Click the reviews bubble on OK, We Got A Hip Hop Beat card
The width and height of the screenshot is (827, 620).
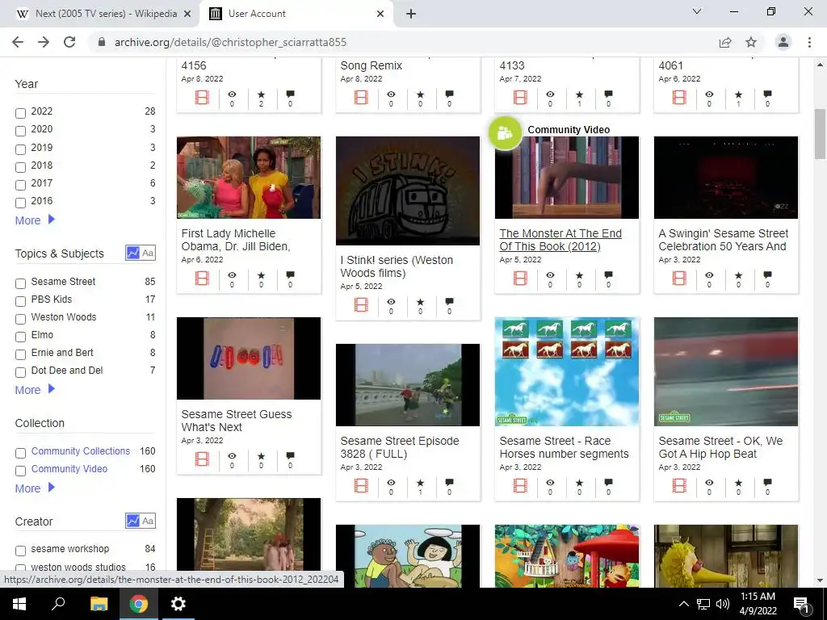767,483
